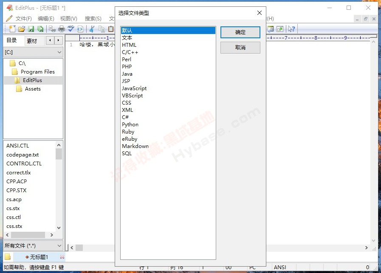Select VBScript in file type list
The width and height of the screenshot is (381, 273).
pyautogui.click(x=168, y=95)
